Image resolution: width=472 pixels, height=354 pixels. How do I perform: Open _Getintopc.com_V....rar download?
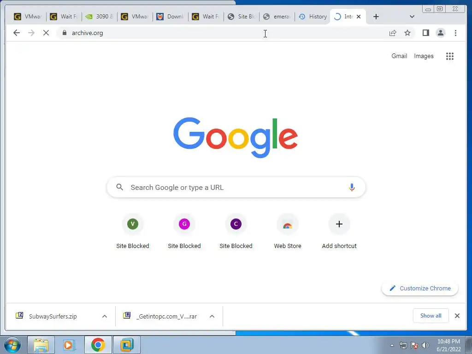pos(166,316)
